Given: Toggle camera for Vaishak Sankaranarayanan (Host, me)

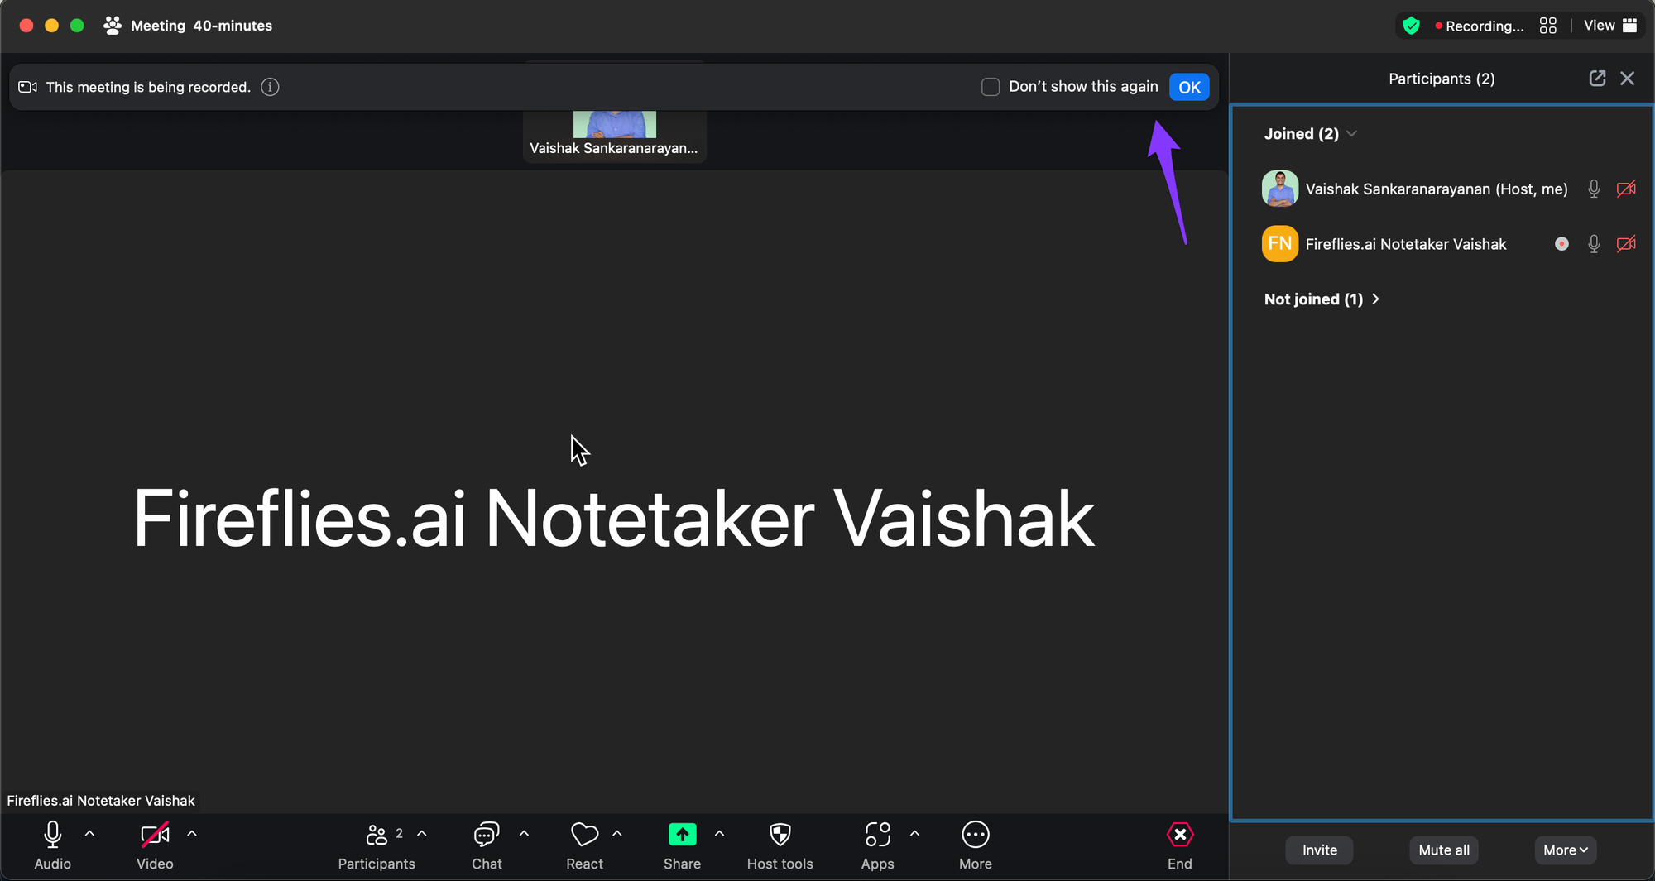Looking at the screenshot, I should click(x=1626, y=189).
